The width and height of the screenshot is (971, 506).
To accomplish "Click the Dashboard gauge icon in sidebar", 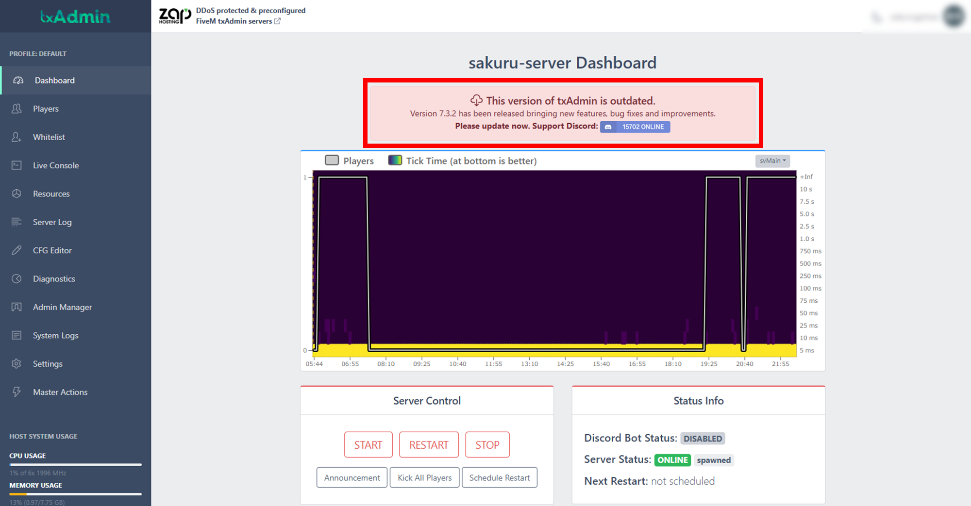I will [x=18, y=81].
